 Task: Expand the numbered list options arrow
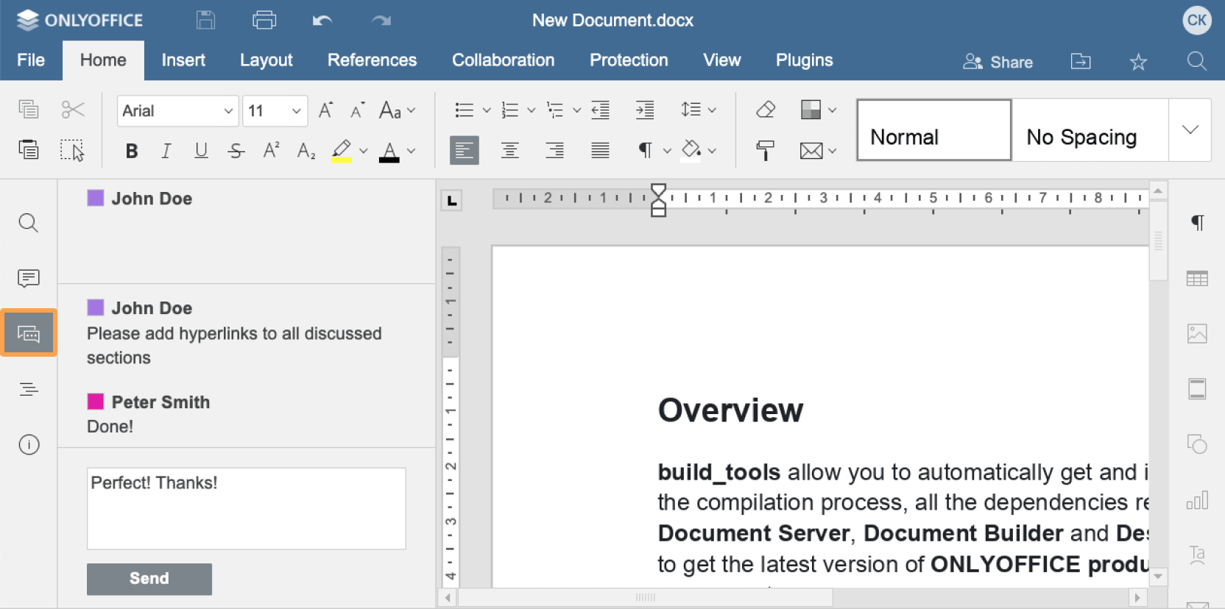click(532, 110)
